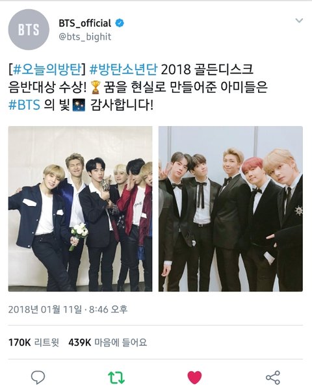This screenshot has height=388, width=312.
Task: Click the blue verified badge
Action: point(120,23)
